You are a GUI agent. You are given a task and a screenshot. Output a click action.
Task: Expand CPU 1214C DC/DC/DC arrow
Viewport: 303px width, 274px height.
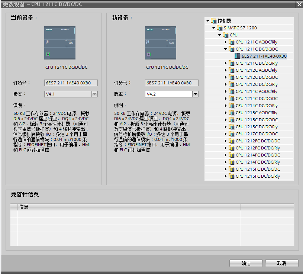coord(226,99)
